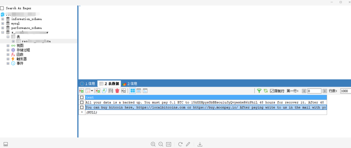This screenshot has width=351, height=148.
Task: Select the mysql database label
Action: click(x=16, y=23)
